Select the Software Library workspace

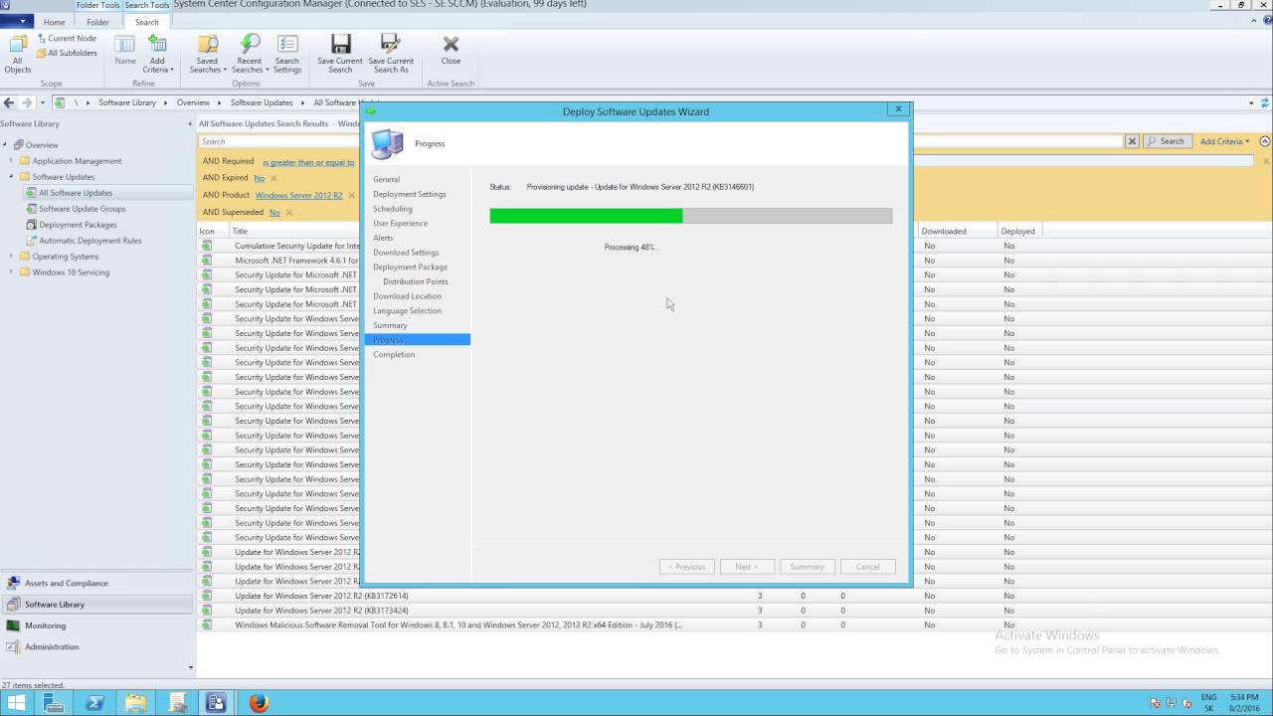[96, 605]
